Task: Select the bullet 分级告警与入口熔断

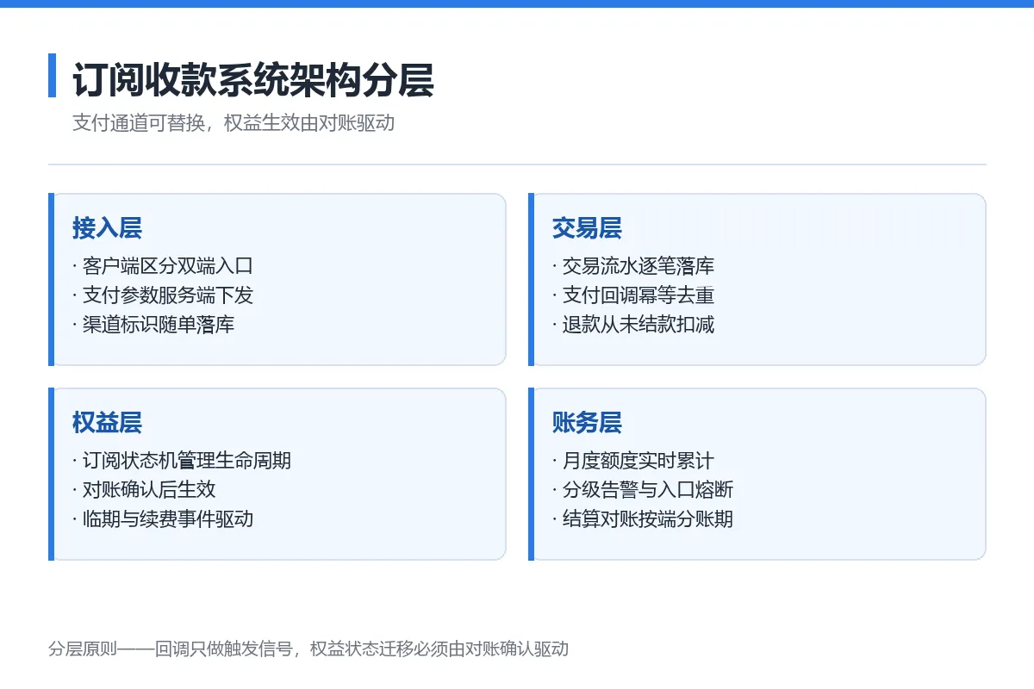Action: (x=643, y=490)
